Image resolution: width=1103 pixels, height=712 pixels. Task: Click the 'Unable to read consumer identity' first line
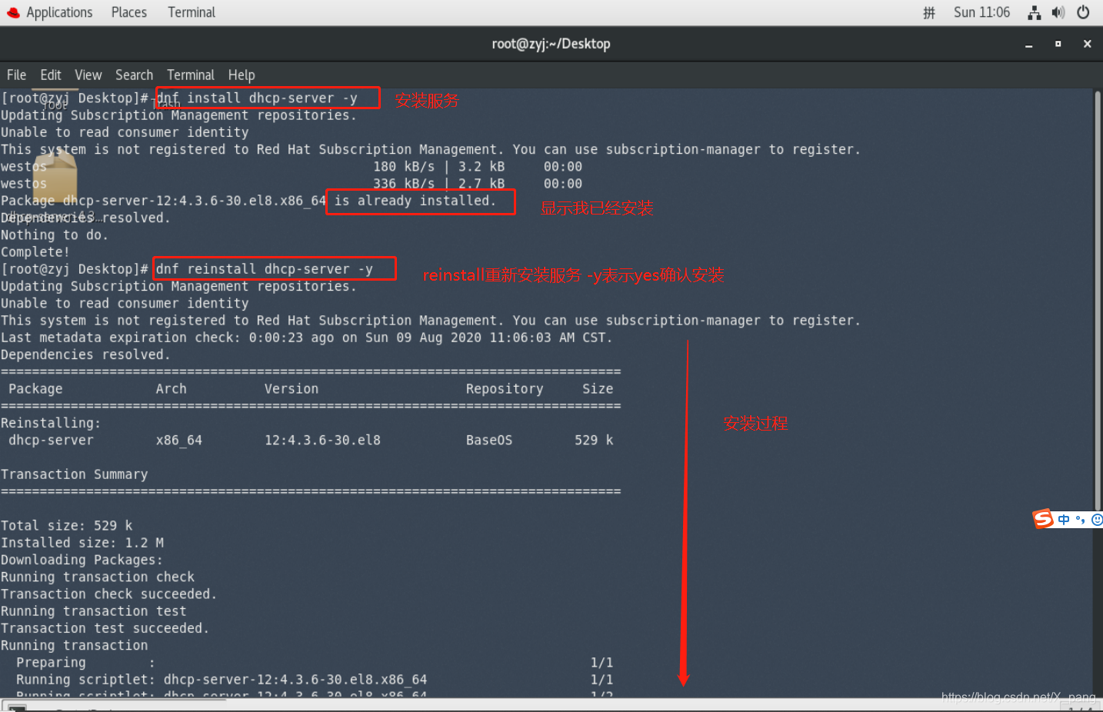click(125, 132)
